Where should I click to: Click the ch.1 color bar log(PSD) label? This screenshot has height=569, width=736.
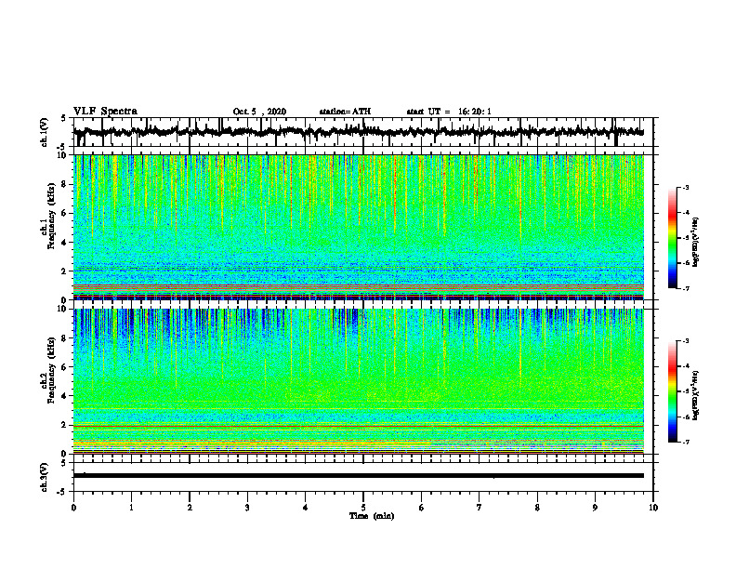(696, 243)
